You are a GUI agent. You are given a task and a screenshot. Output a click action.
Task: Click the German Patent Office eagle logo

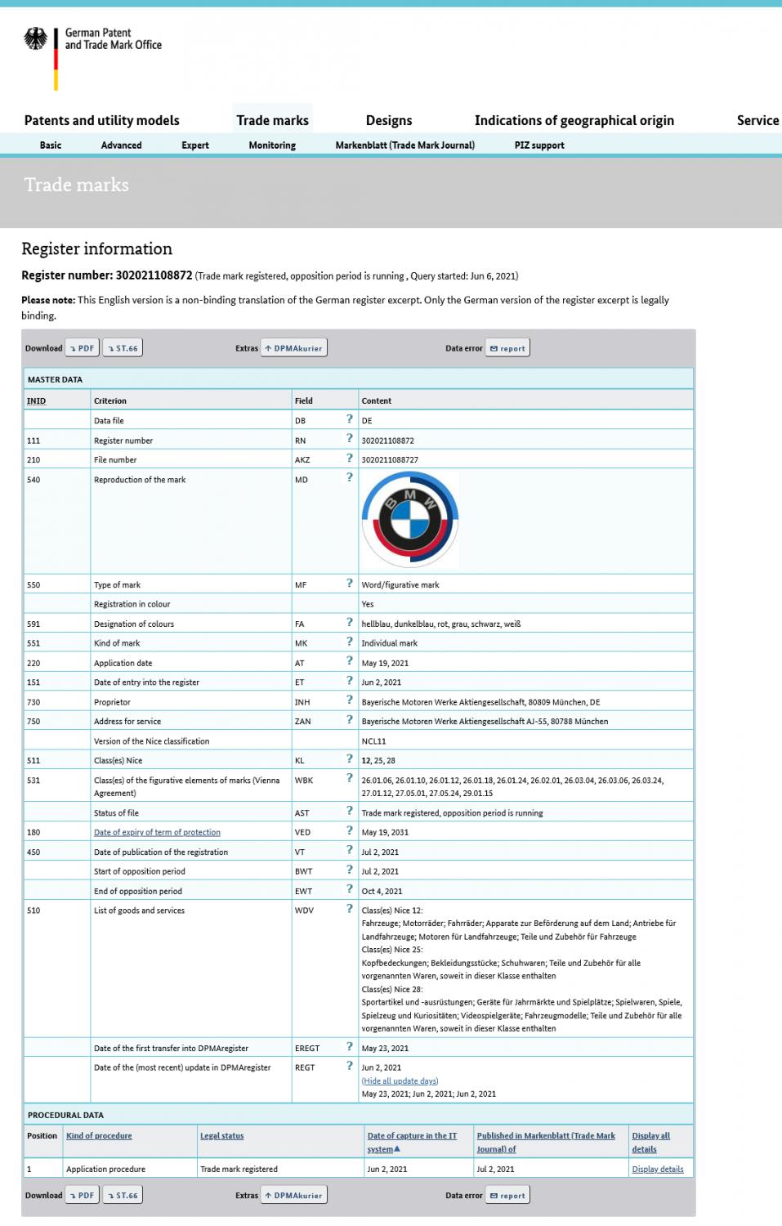tap(35, 38)
